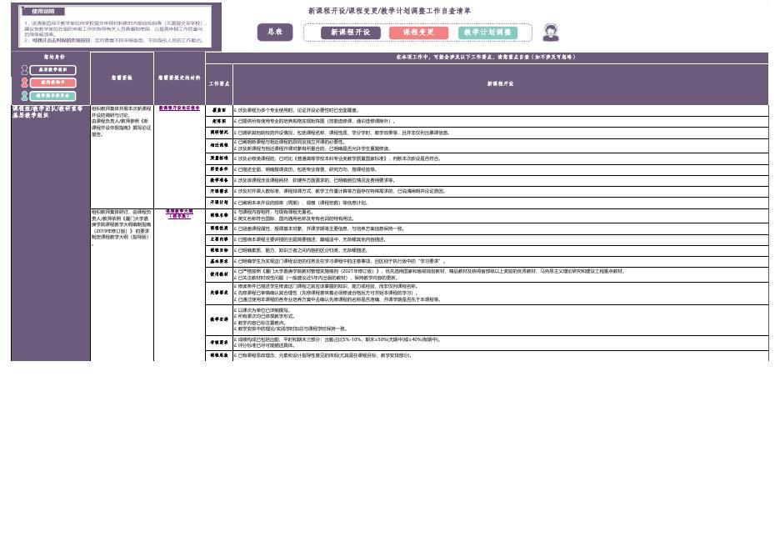The height and width of the screenshot is (552, 780).
Task: Tick the checkbox in the 覆盖面 row
Action: point(235,110)
